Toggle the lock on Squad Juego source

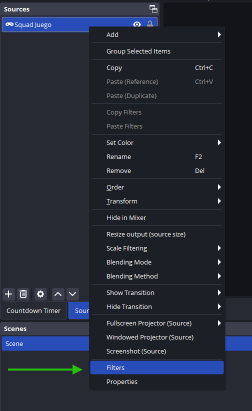tap(149, 24)
